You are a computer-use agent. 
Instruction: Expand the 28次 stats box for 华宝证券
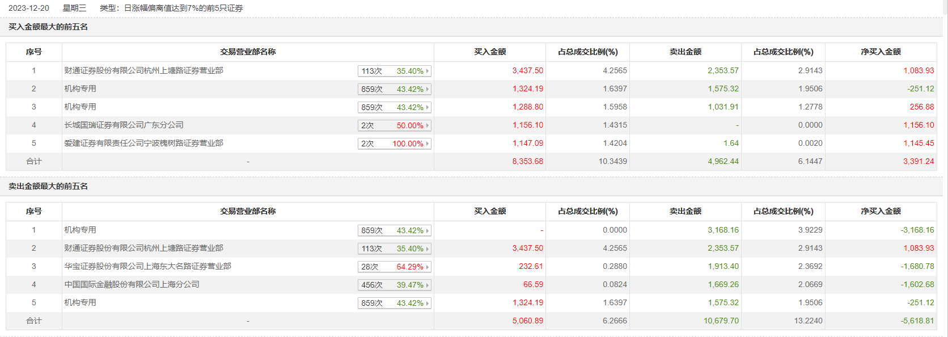pyautogui.click(x=394, y=267)
